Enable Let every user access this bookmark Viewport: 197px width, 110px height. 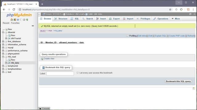coord(78,73)
